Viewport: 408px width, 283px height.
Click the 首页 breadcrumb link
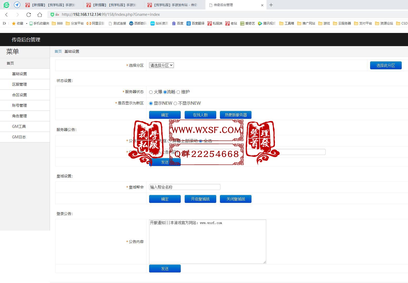[x=58, y=51]
